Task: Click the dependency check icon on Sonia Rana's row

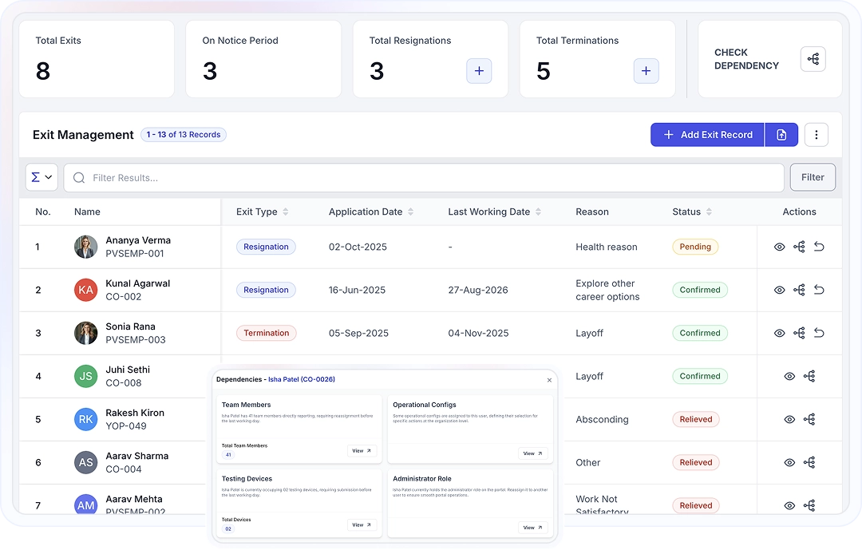Action: coord(799,333)
